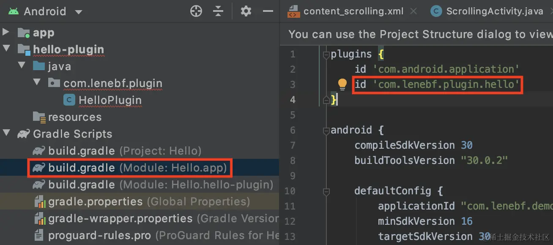
Task: Select hello-plugin module name
Action: click(x=68, y=49)
